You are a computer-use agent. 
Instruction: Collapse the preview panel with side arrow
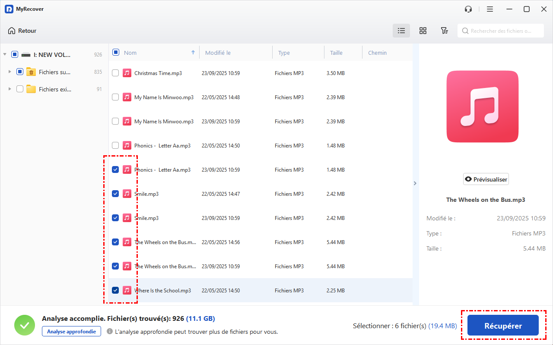click(x=415, y=183)
